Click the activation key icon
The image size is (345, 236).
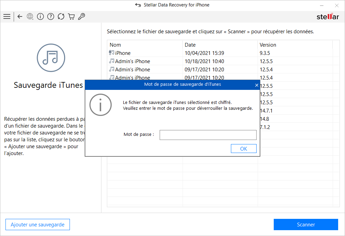[x=82, y=16]
